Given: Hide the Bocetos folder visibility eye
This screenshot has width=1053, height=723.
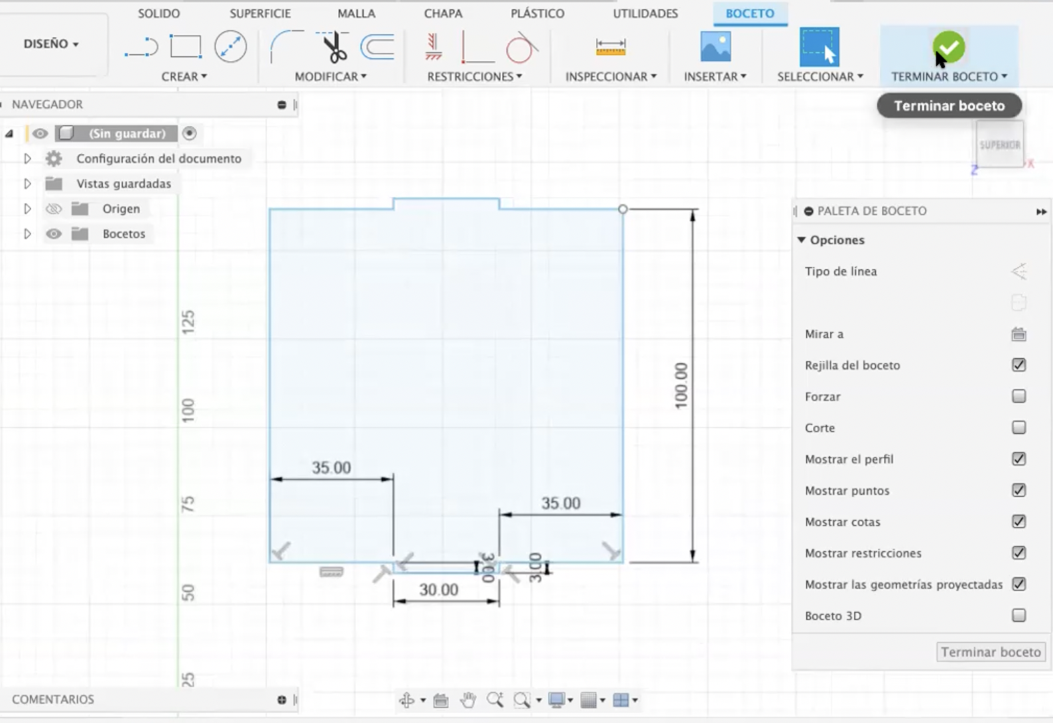Looking at the screenshot, I should [x=54, y=234].
